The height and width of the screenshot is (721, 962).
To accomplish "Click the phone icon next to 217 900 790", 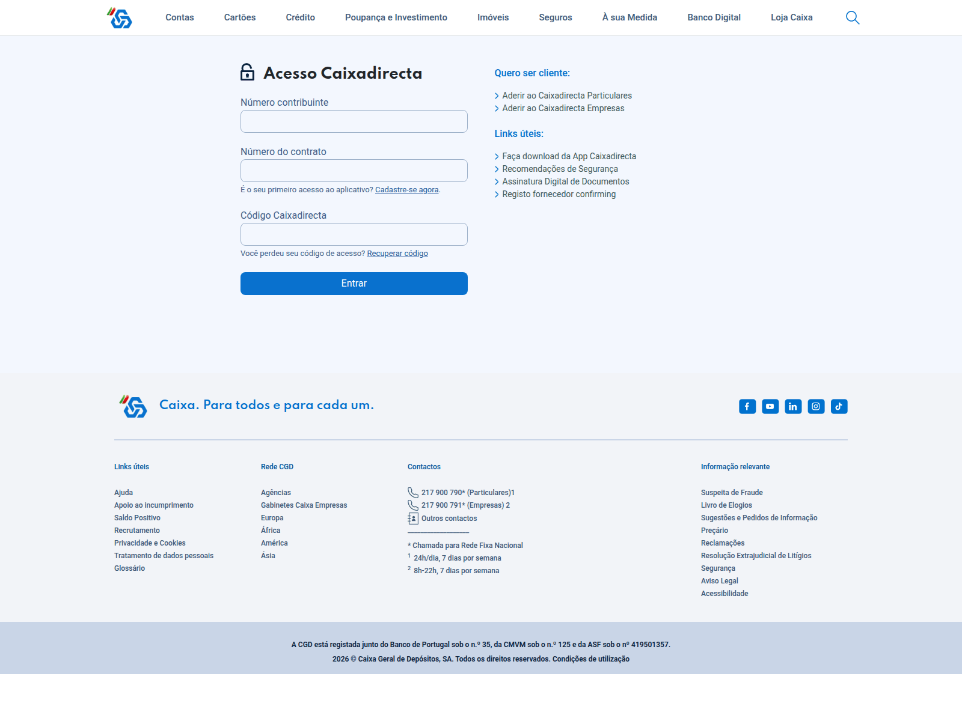I will pyautogui.click(x=413, y=493).
